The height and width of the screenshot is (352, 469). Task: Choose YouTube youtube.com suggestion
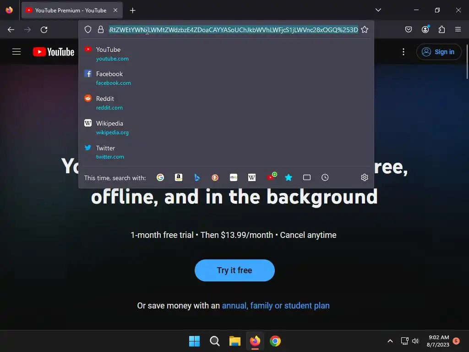tap(226, 54)
